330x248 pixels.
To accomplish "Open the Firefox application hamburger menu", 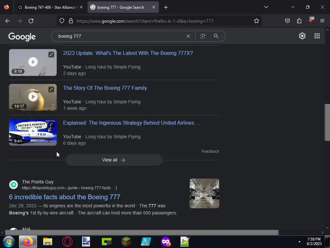I will (x=322, y=21).
